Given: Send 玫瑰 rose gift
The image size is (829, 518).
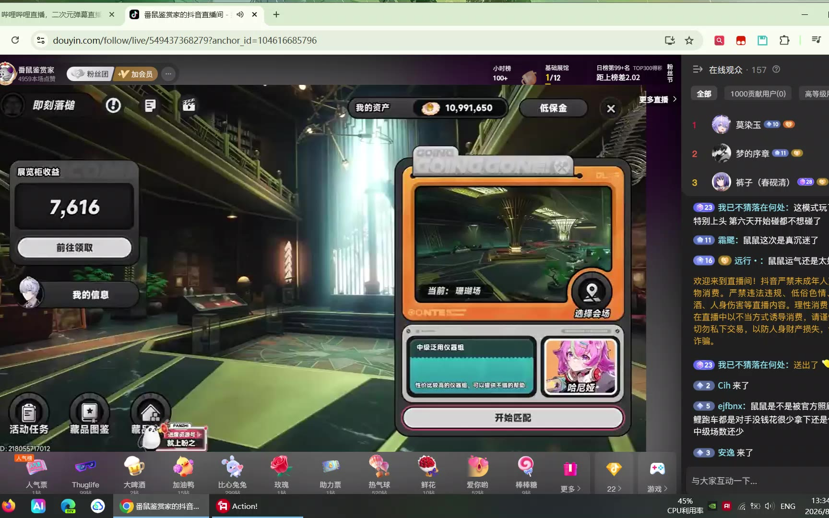Looking at the screenshot, I should (282, 473).
